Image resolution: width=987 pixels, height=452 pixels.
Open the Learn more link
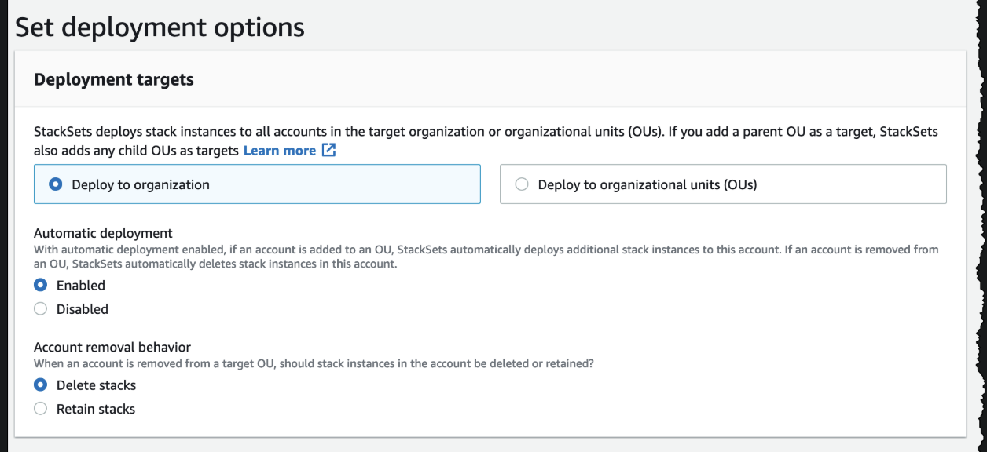tap(280, 151)
